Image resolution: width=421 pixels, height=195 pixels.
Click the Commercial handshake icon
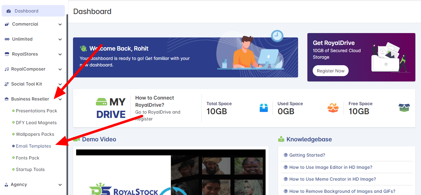coord(7,24)
